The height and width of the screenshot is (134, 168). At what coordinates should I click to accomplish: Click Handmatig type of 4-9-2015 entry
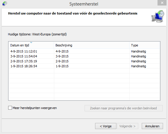(x=139, y=51)
